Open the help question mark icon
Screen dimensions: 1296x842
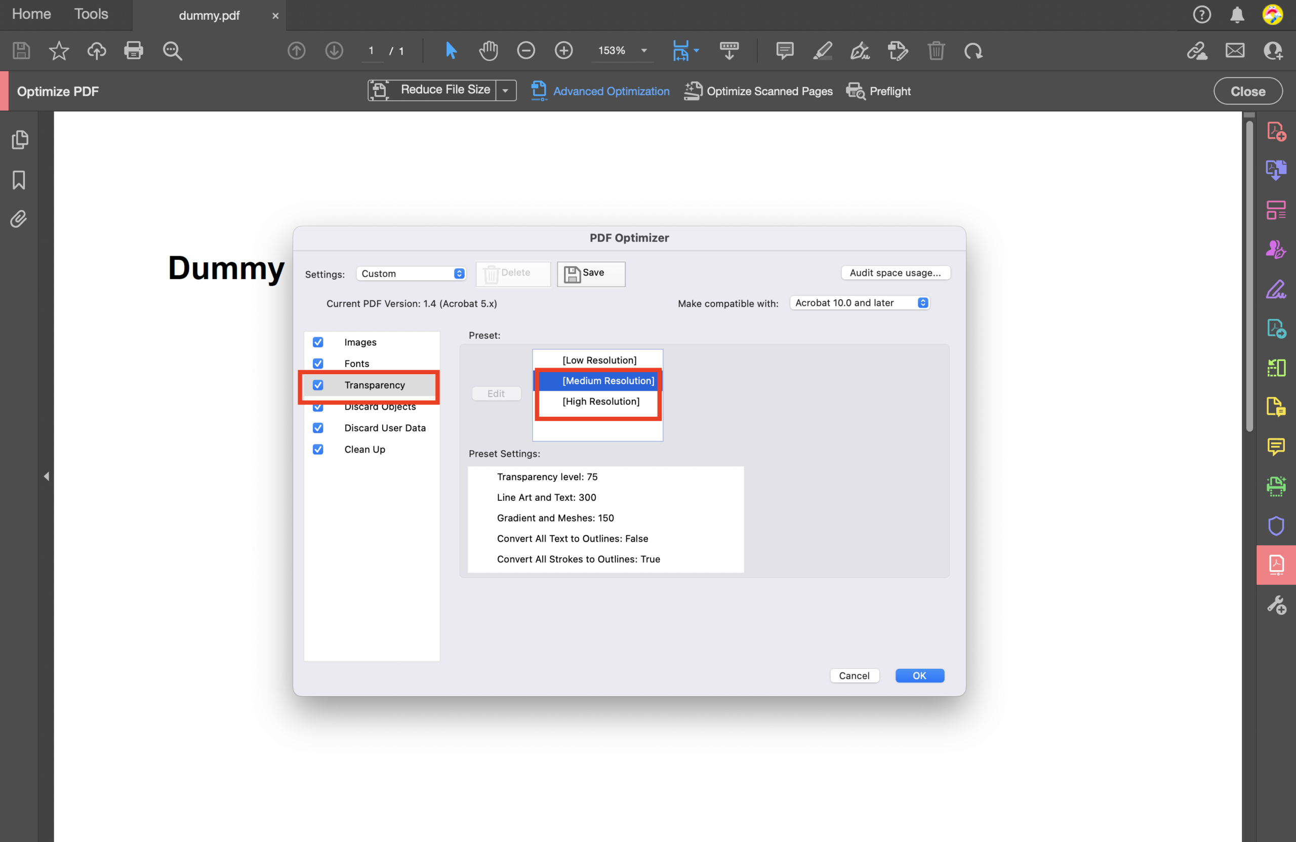1201,15
